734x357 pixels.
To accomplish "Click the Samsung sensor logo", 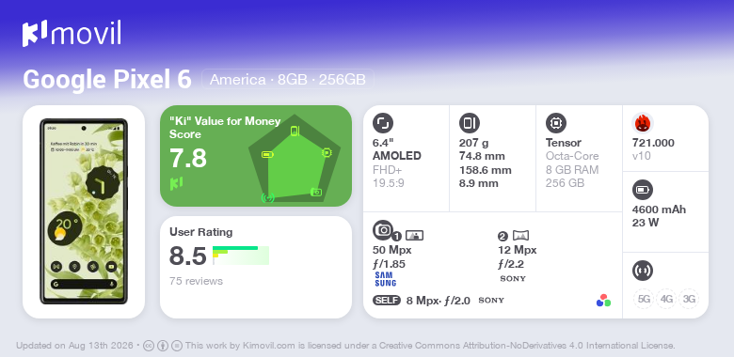I will tap(385, 279).
